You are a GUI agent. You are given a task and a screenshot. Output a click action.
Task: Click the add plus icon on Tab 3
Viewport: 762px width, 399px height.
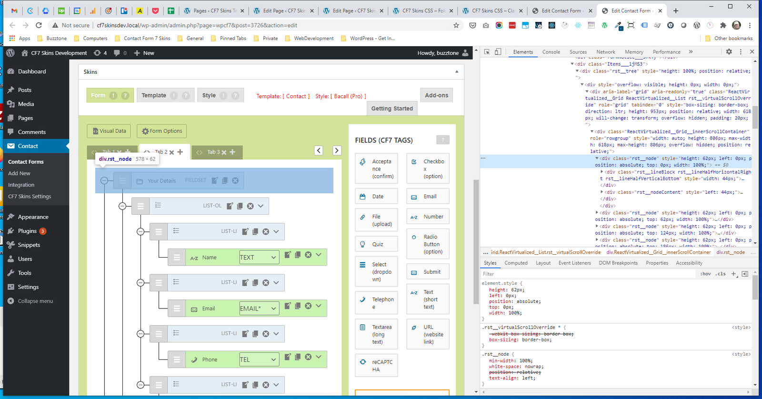[x=232, y=152]
